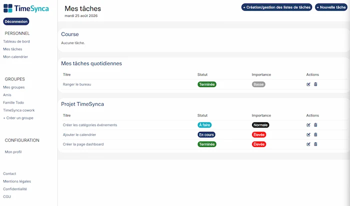Click the TimeSynca logo
Screen dimensions: 350x206
[26, 8]
